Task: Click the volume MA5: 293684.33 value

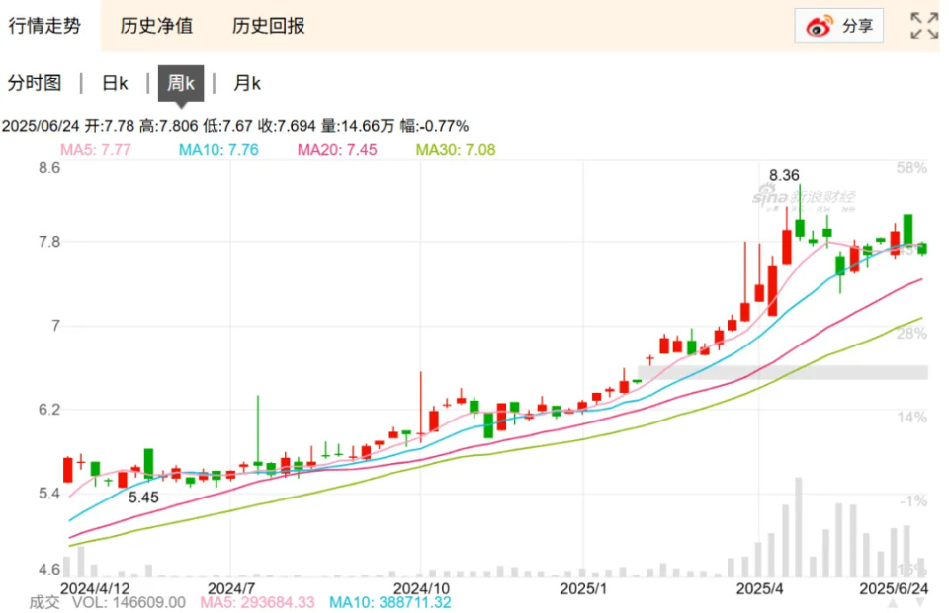Action: point(257,603)
